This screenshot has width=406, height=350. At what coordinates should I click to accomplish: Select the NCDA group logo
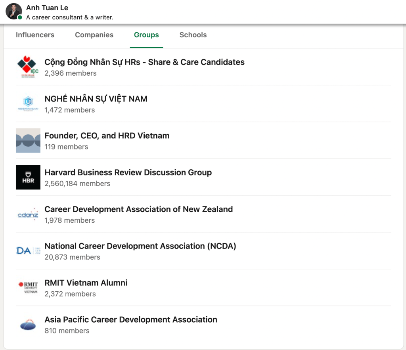pyautogui.click(x=28, y=251)
